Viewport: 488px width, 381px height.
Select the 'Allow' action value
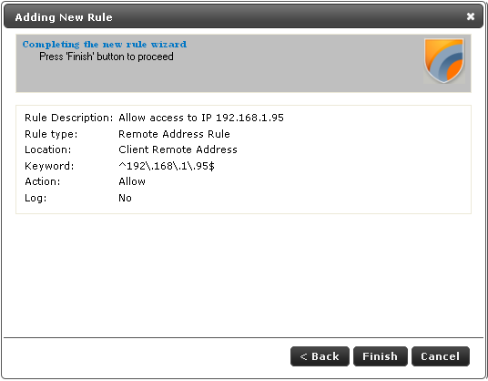132,181
